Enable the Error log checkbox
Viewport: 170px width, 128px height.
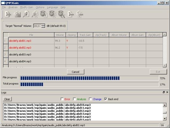62,99
